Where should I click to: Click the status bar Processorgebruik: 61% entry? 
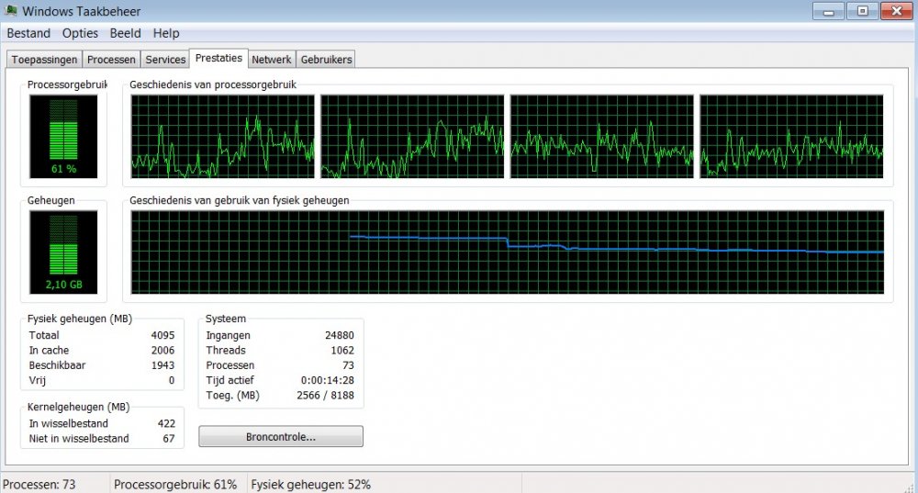click(175, 485)
